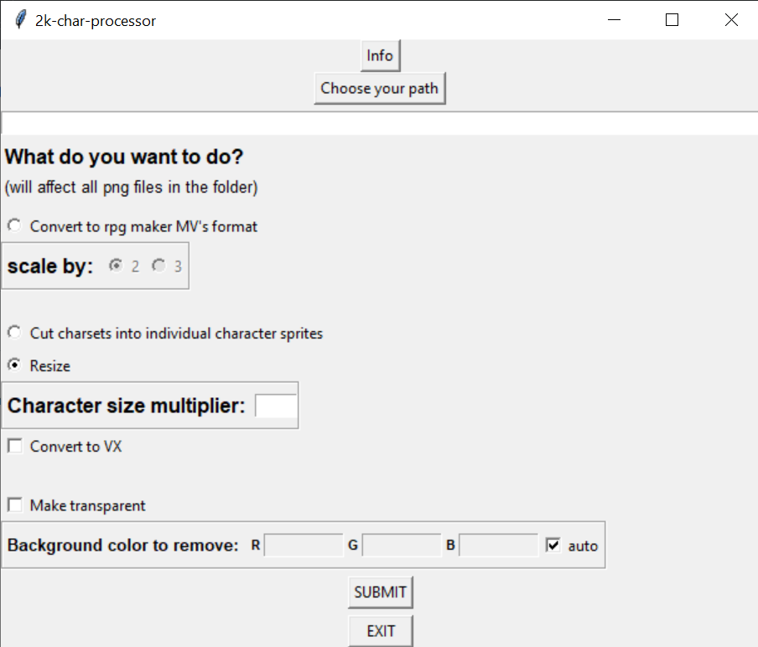Open the Info dialog
The width and height of the screenshot is (758, 647).
tap(380, 55)
